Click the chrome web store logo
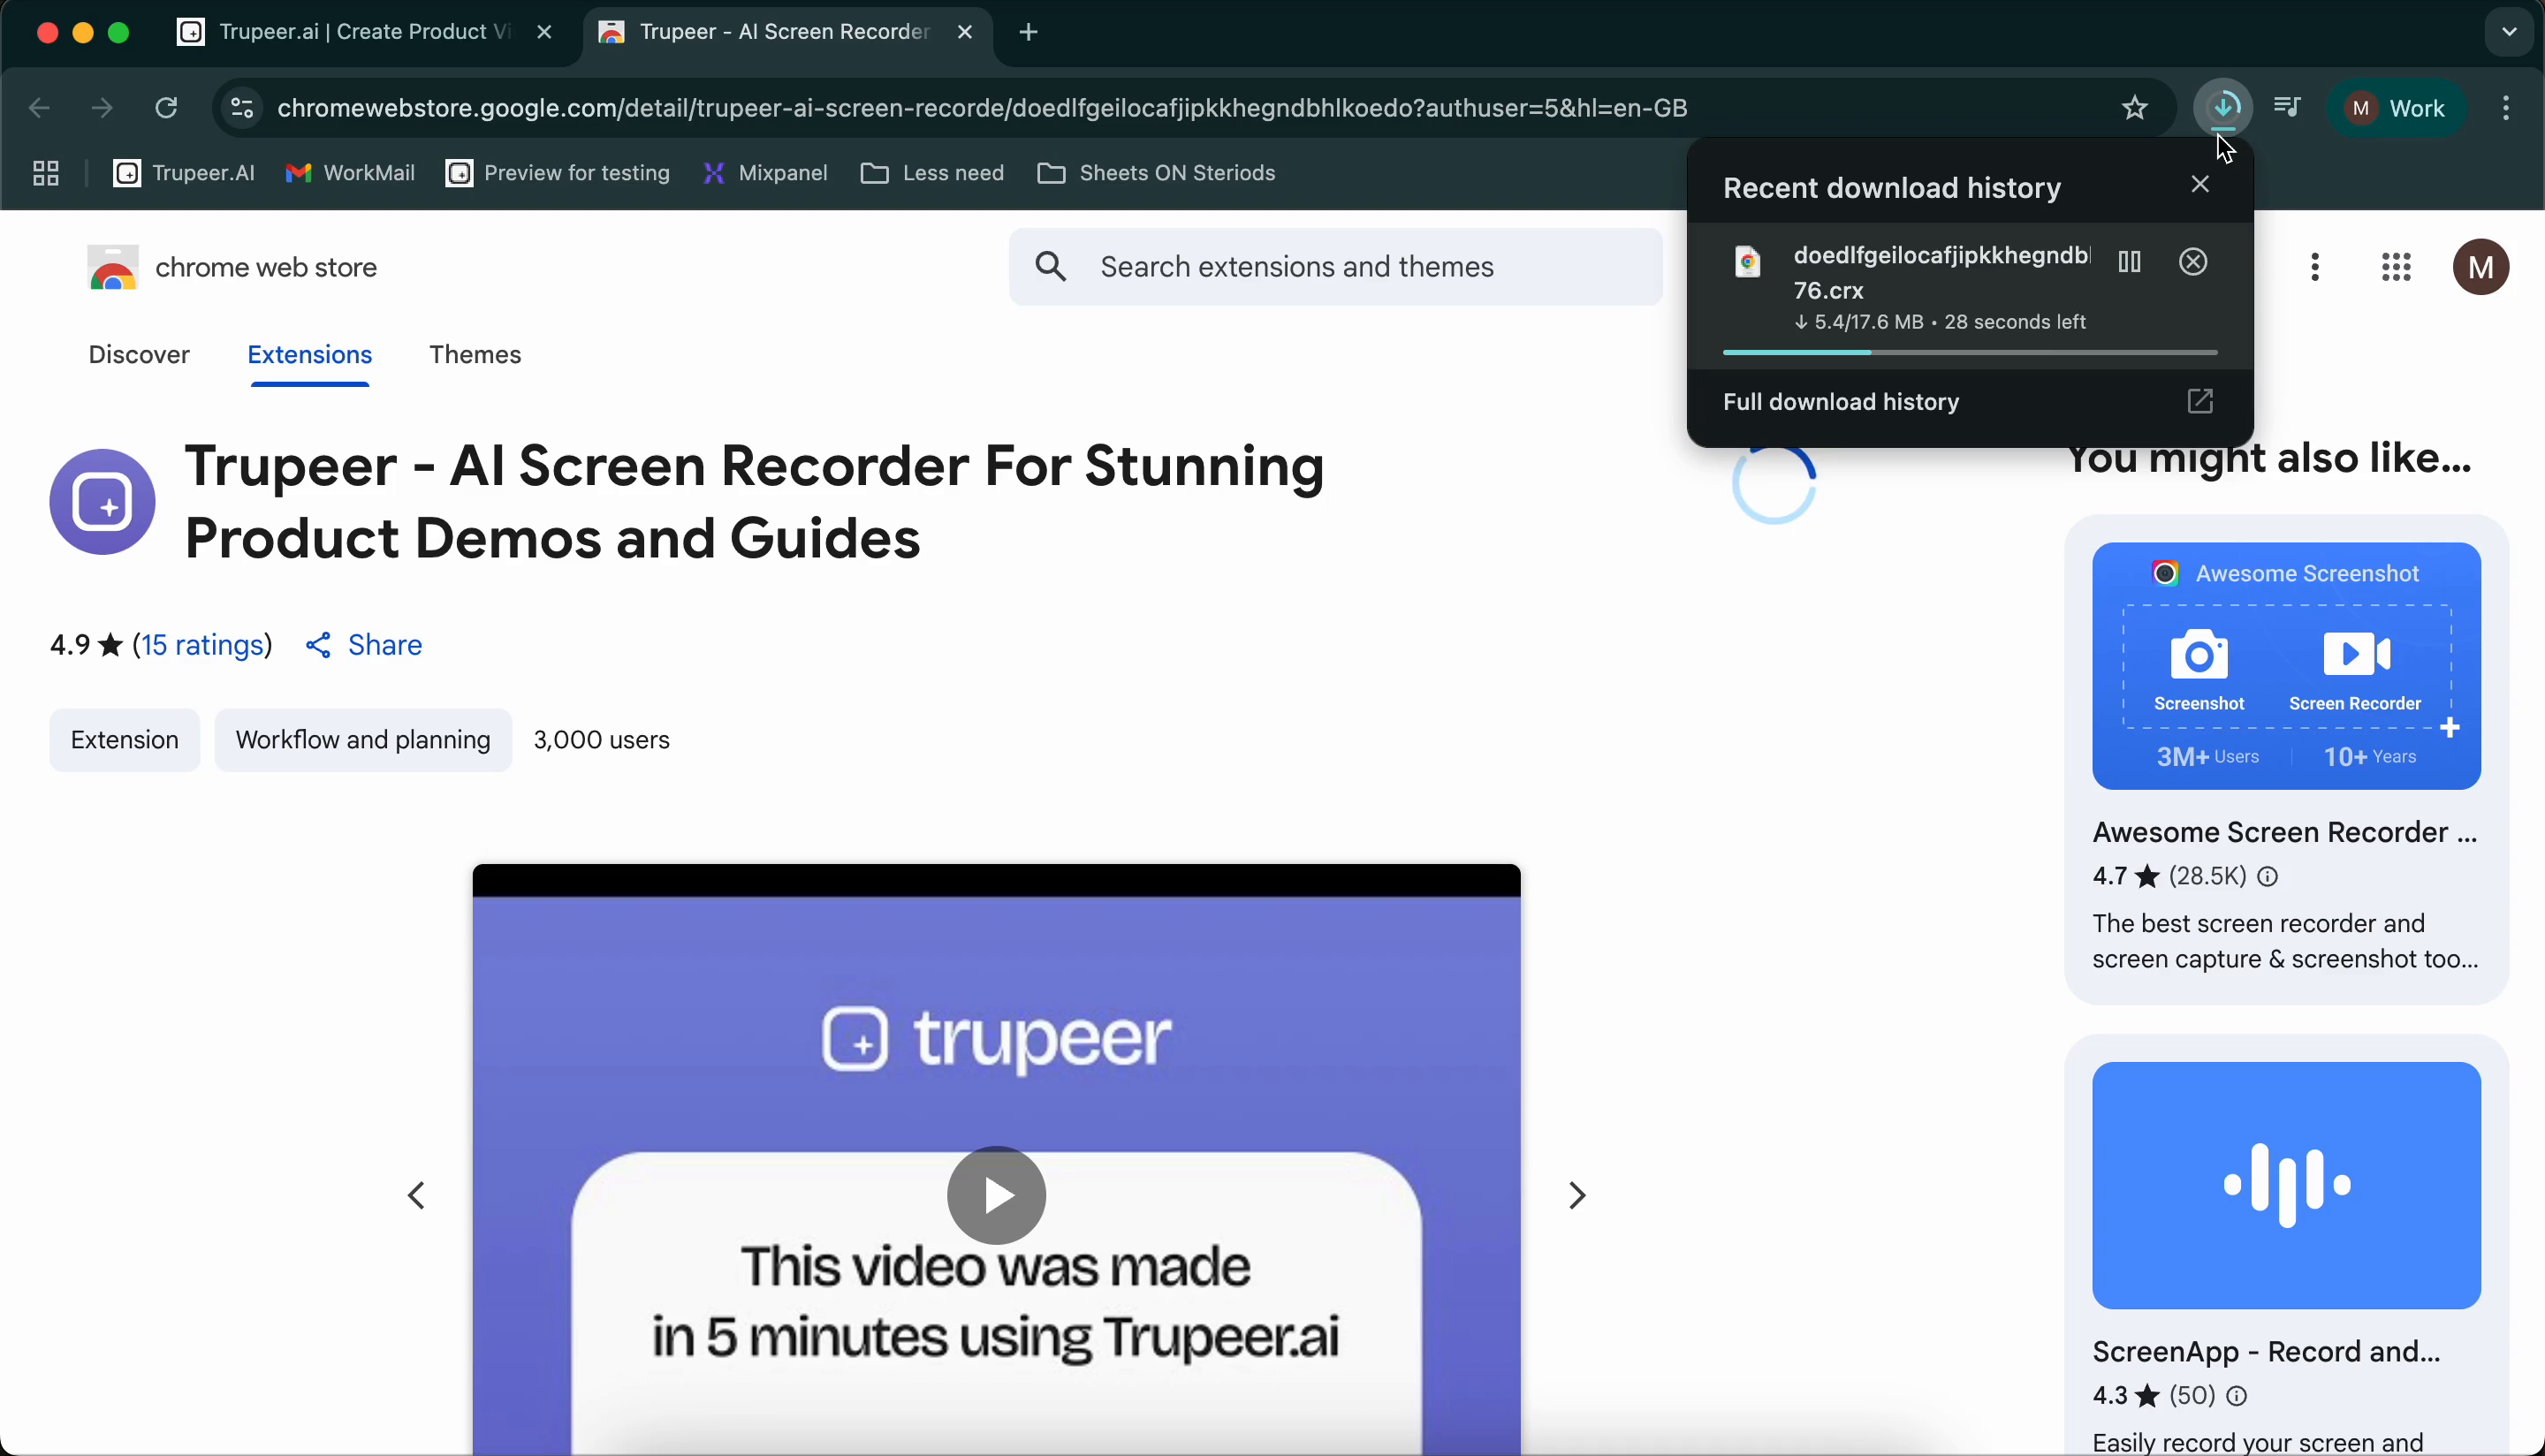 pos(112,266)
